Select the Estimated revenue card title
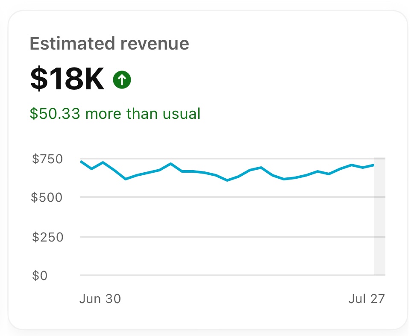417x336 pixels. coord(109,43)
